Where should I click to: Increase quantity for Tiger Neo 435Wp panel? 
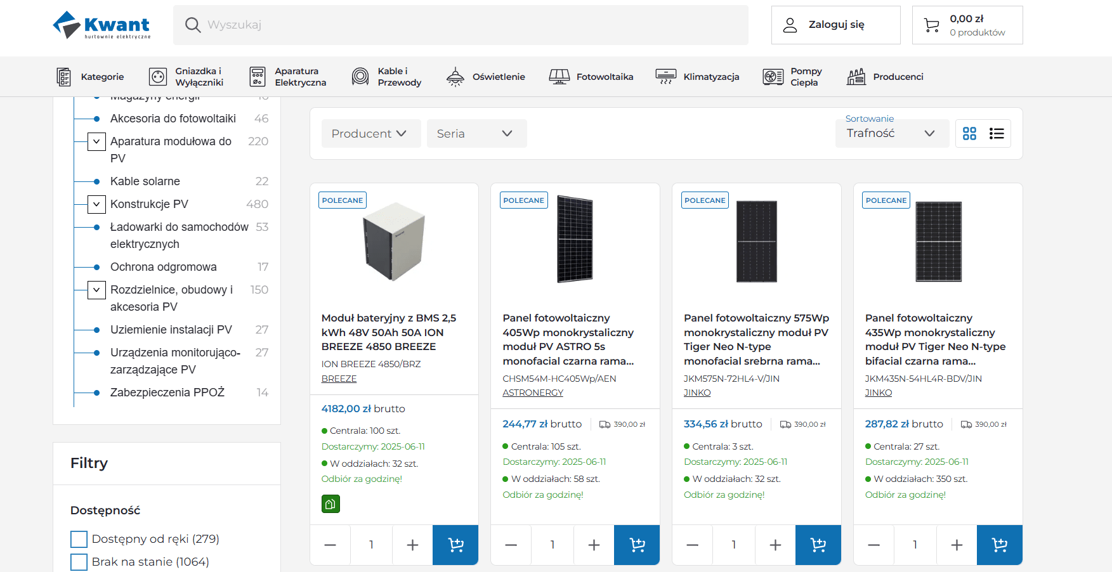(x=957, y=545)
